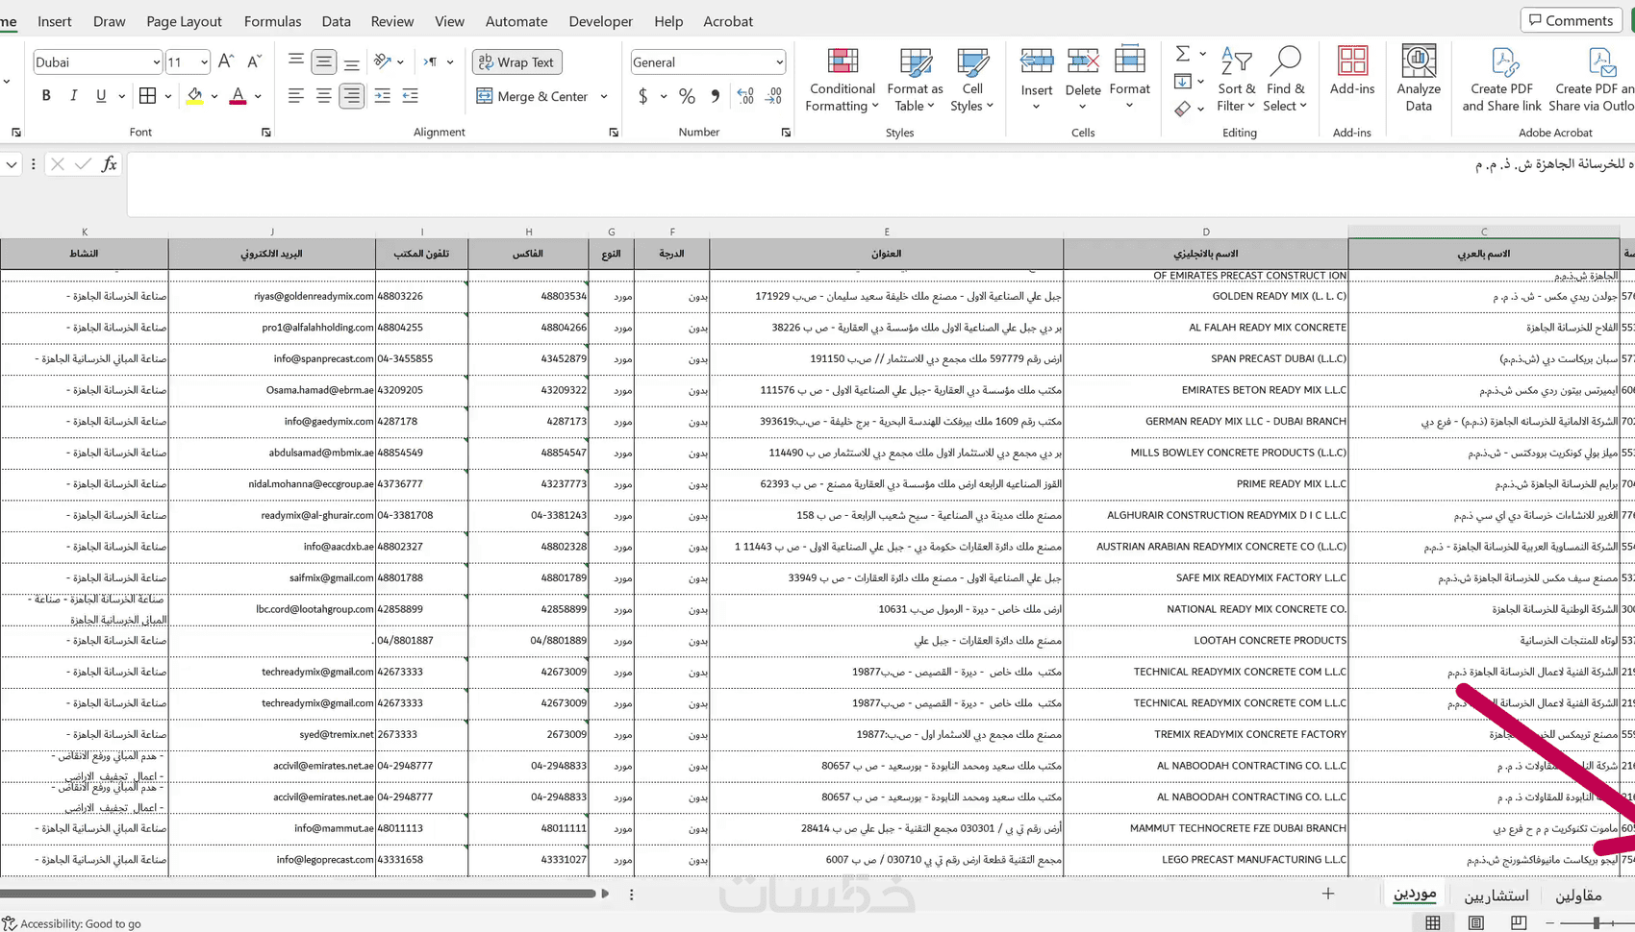The width and height of the screenshot is (1635, 932).
Task: Click Increase Decimal icon
Action: tap(745, 96)
